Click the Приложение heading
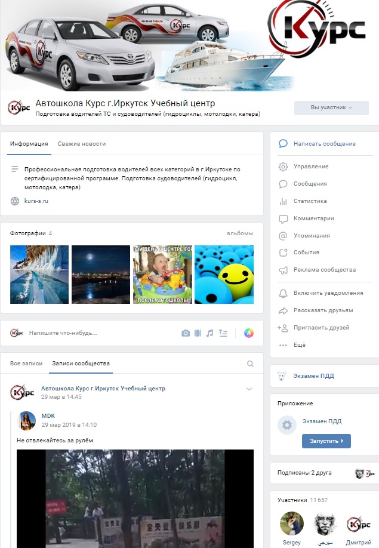This screenshot has height=548, width=379. (x=295, y=404)
